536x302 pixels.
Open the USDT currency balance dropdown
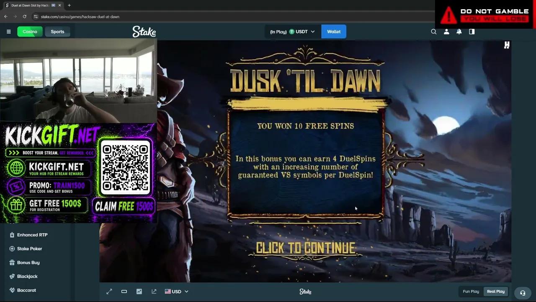(292, 31)
